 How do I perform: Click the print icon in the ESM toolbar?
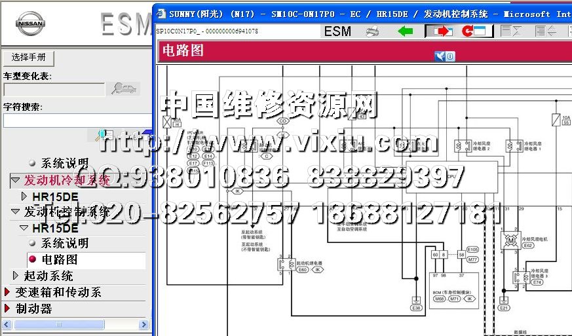click(x=372, y=31)
